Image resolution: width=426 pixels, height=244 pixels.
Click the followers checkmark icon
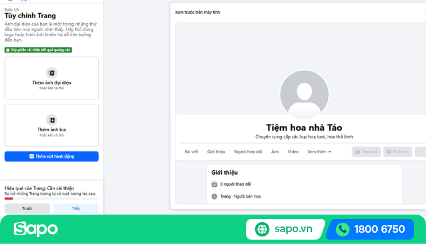coord(214,185)
